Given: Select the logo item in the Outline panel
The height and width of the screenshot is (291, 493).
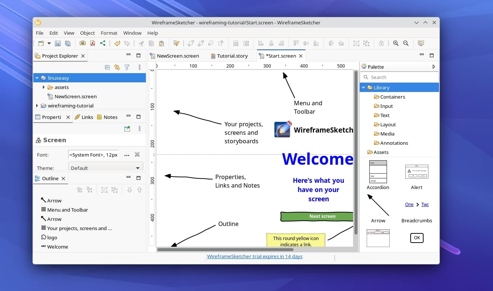Looking at the screenshot, I should (x=51, y=237).
